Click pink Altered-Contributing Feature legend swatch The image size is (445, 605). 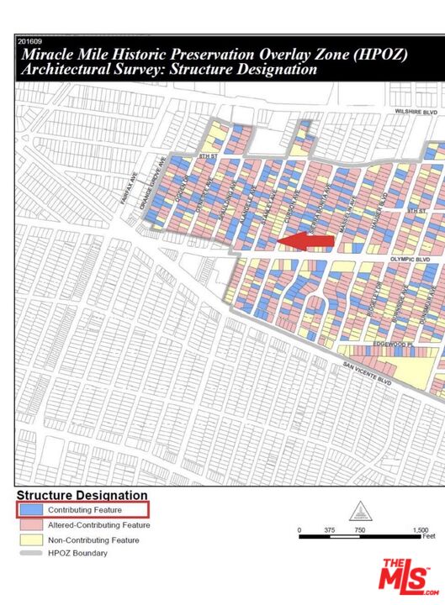click(x=31, y=524)
